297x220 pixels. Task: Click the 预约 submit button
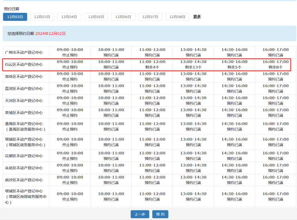[x=160, y=214]
